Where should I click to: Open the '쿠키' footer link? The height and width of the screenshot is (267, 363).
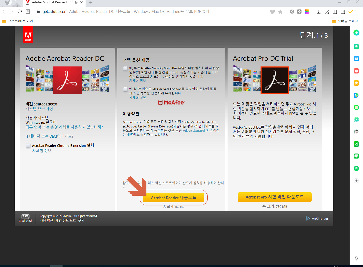(x=81, y=220)
